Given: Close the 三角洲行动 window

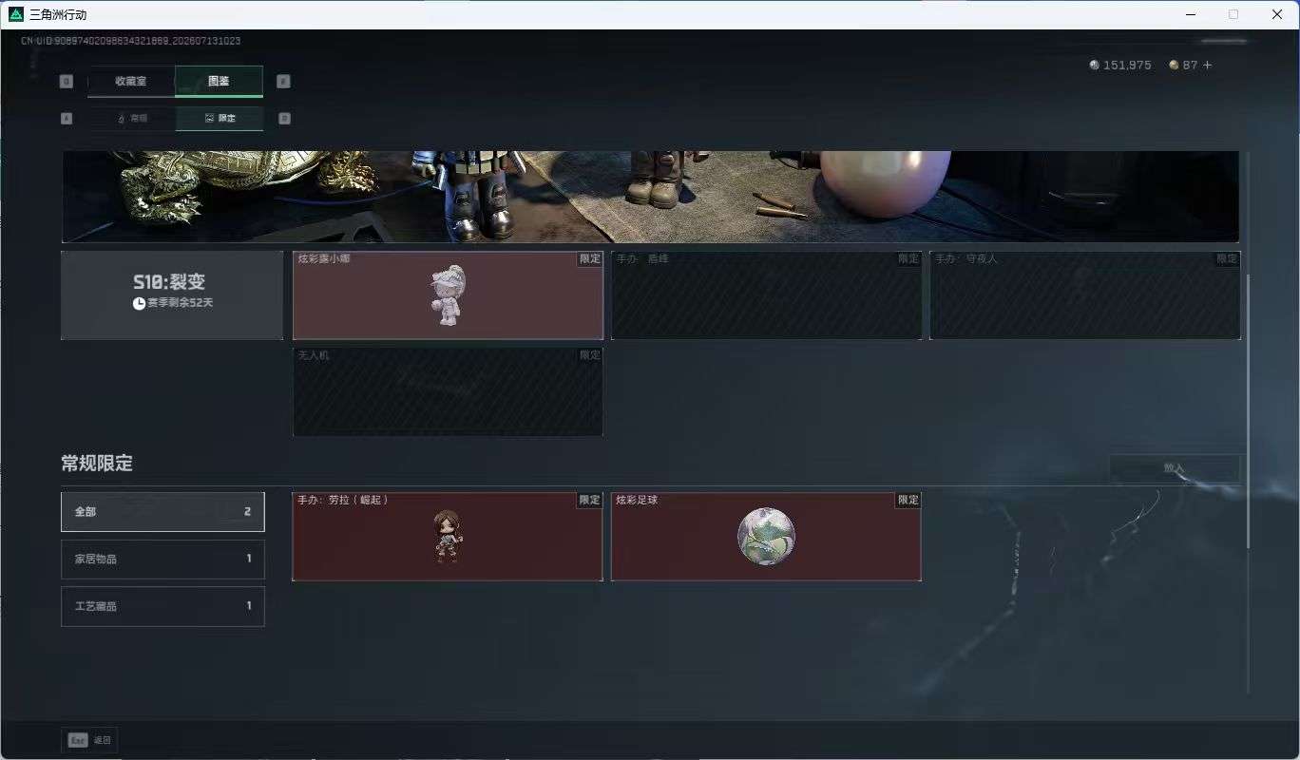Looking at the screenshot, I should click(1277, 14).
